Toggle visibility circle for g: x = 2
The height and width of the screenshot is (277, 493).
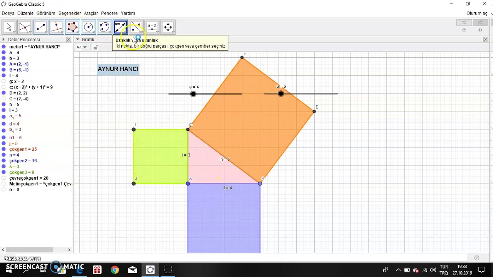tap(4, 82)
